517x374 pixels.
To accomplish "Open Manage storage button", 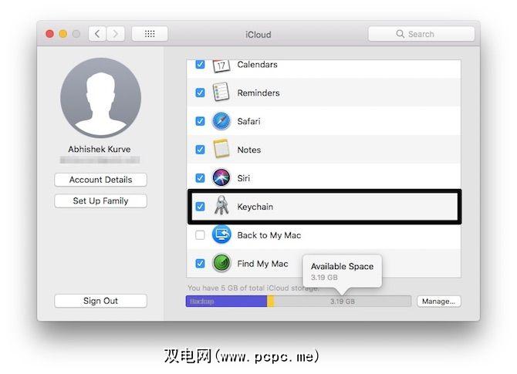I will coord(438,302).
